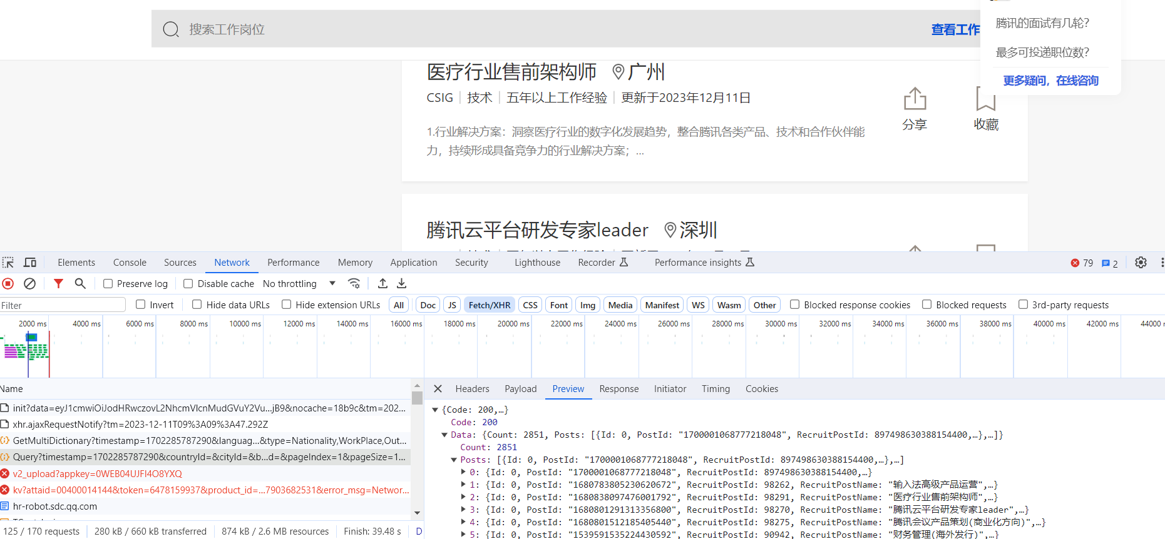Click the XHR icon beside the GetMultiDictionary request
This screenshot has width=1165, height=539.
pyautogui.click(x=5, y=441)
